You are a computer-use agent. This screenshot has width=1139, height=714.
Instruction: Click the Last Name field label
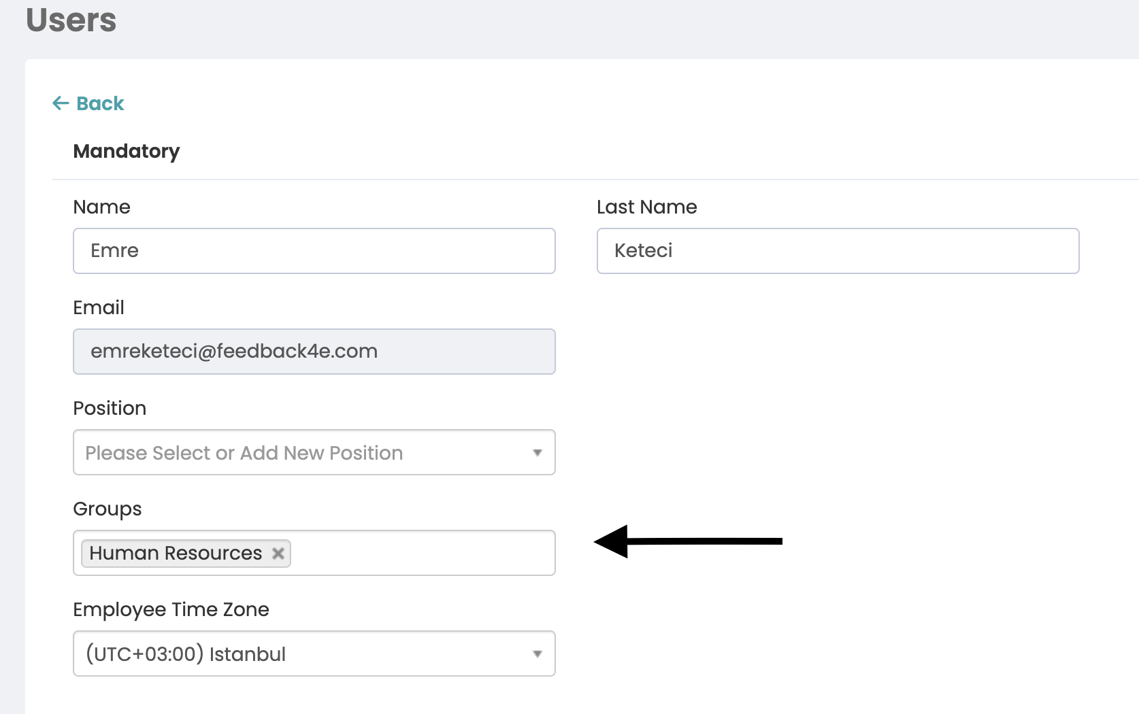[x=646, y=207]
